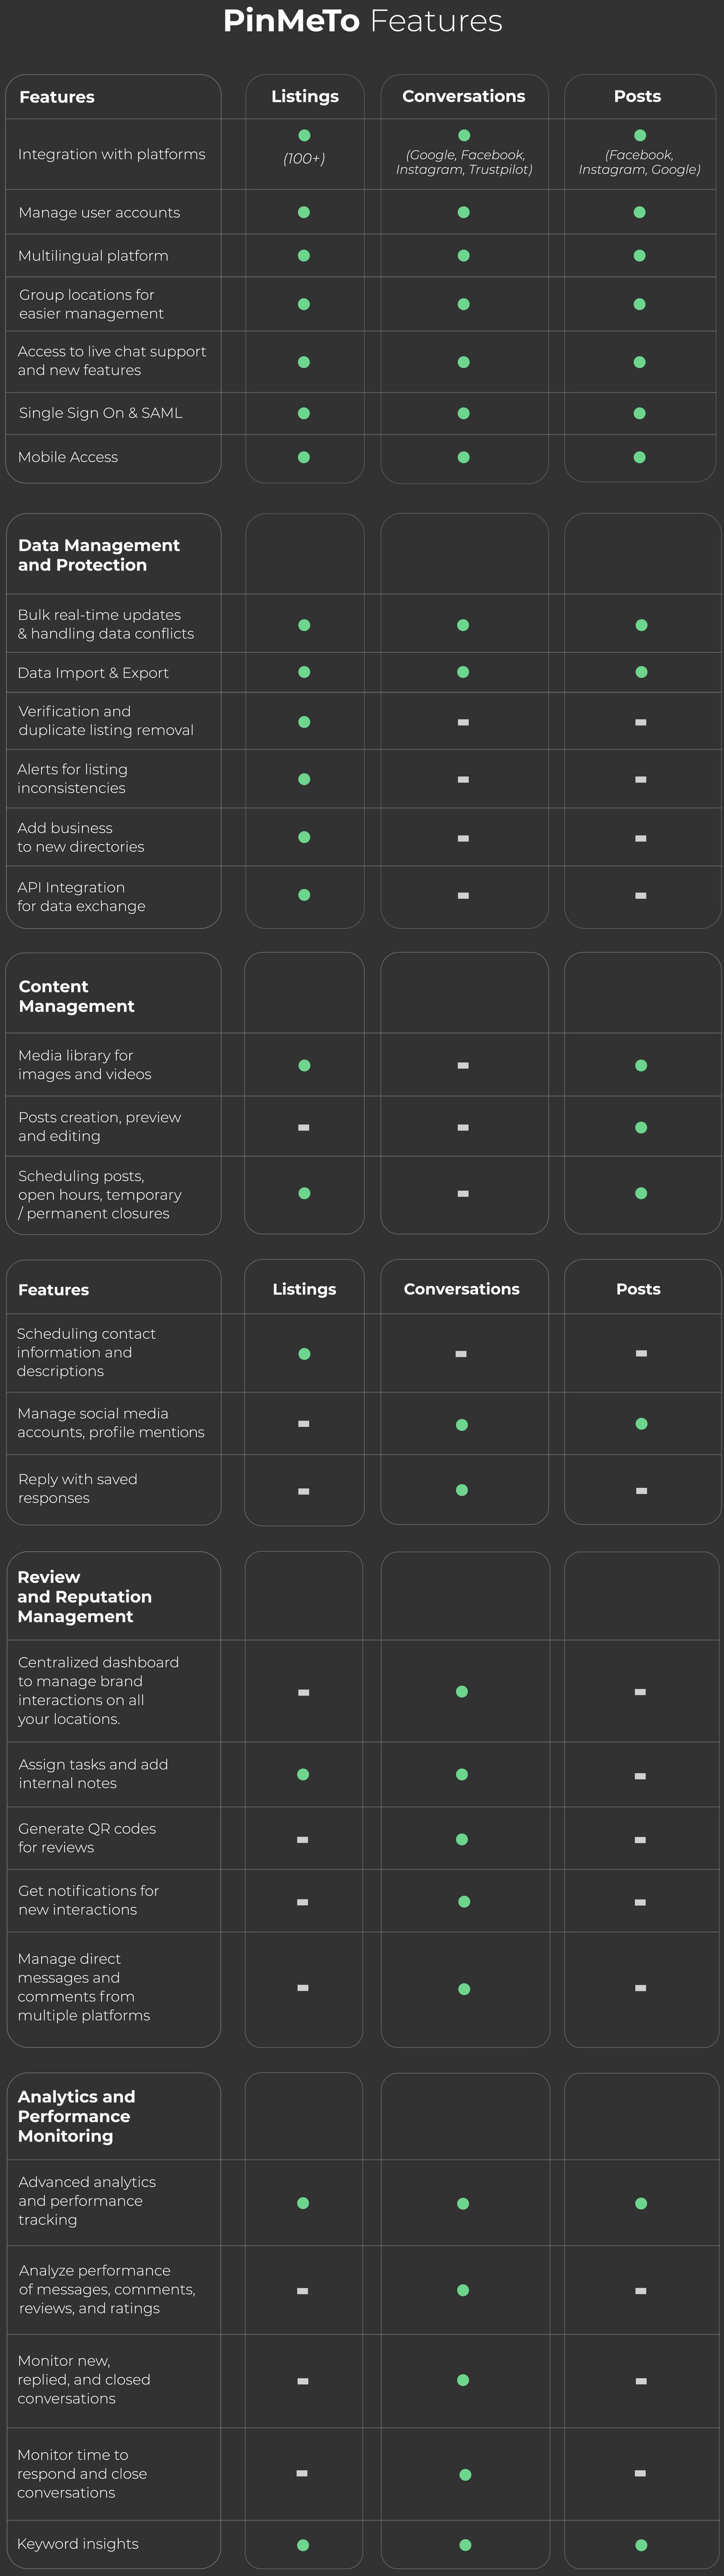The image size is (724, 2576).
Task: Click Analytics and Performance Monitoring heading
Action: [76, 2116]
